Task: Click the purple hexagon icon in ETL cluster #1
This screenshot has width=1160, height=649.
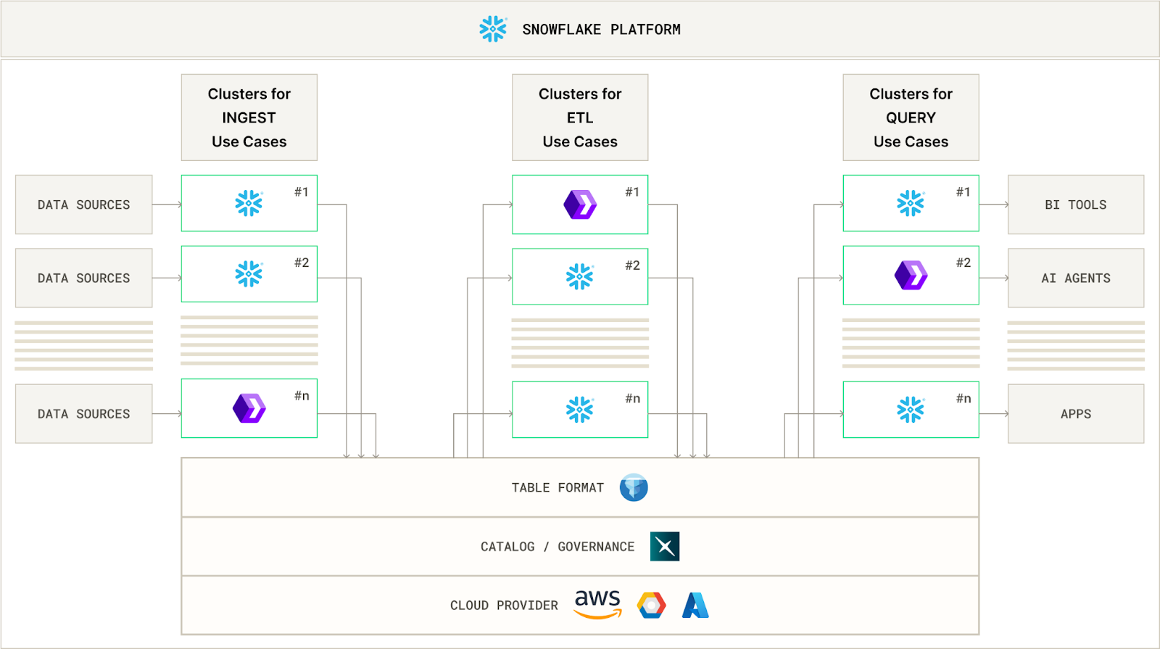Action: click(580, 204)
